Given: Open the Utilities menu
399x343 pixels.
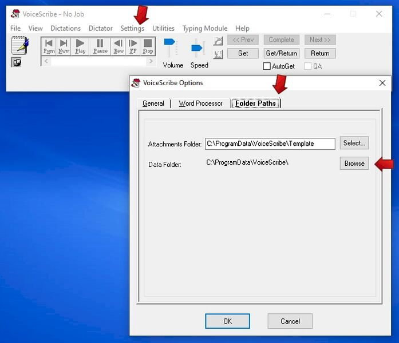Looking at the screenshot, I should coord(163,28).
